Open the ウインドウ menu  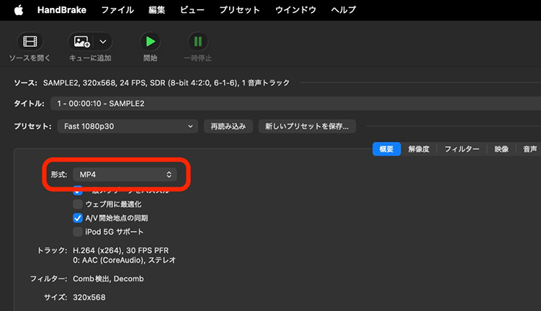coord(295,10)
